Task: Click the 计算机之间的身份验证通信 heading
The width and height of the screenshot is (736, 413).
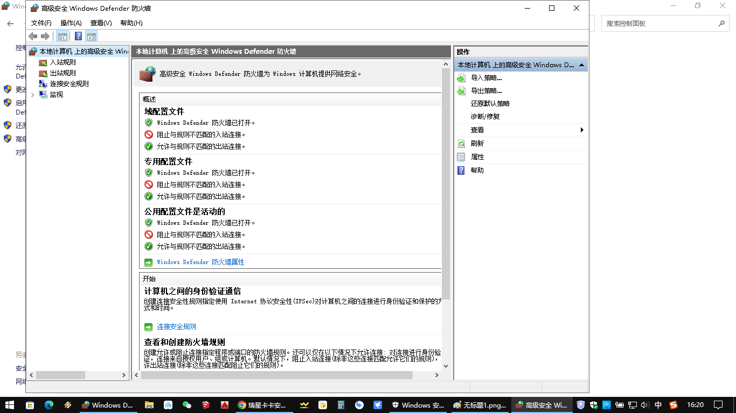Action: coord(192,291)
